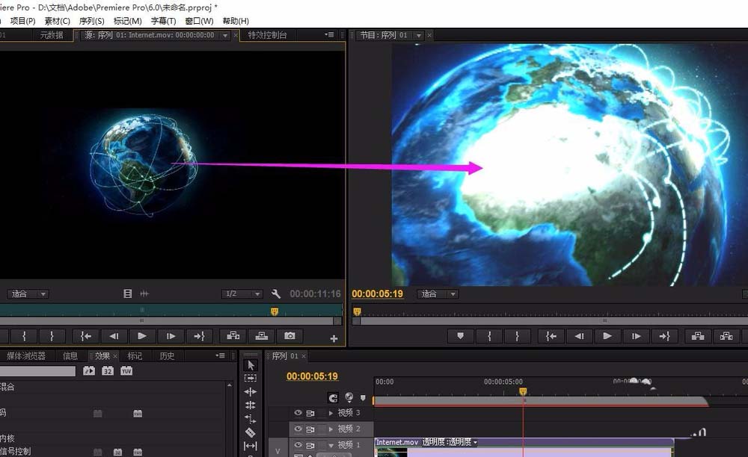
Task: Select the Ripple Edit tool
Action: pos(251,392)
